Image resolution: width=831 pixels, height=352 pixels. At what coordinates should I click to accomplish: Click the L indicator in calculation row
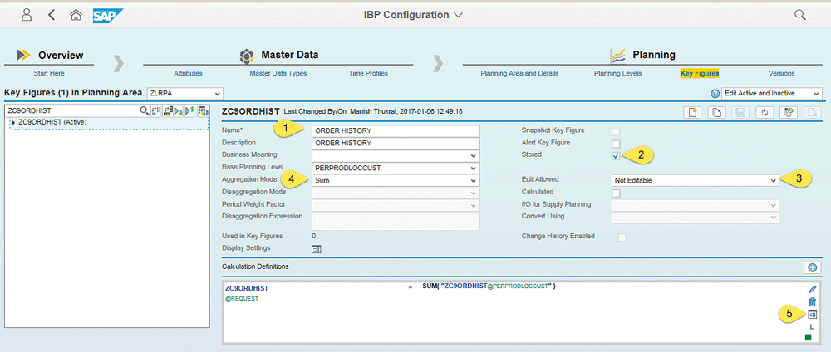click(811, 327)
